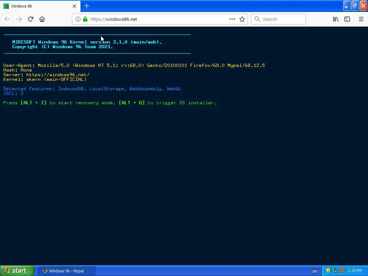
Task: Click the safely remove hardware tray icon
Action: coord(335,271)
